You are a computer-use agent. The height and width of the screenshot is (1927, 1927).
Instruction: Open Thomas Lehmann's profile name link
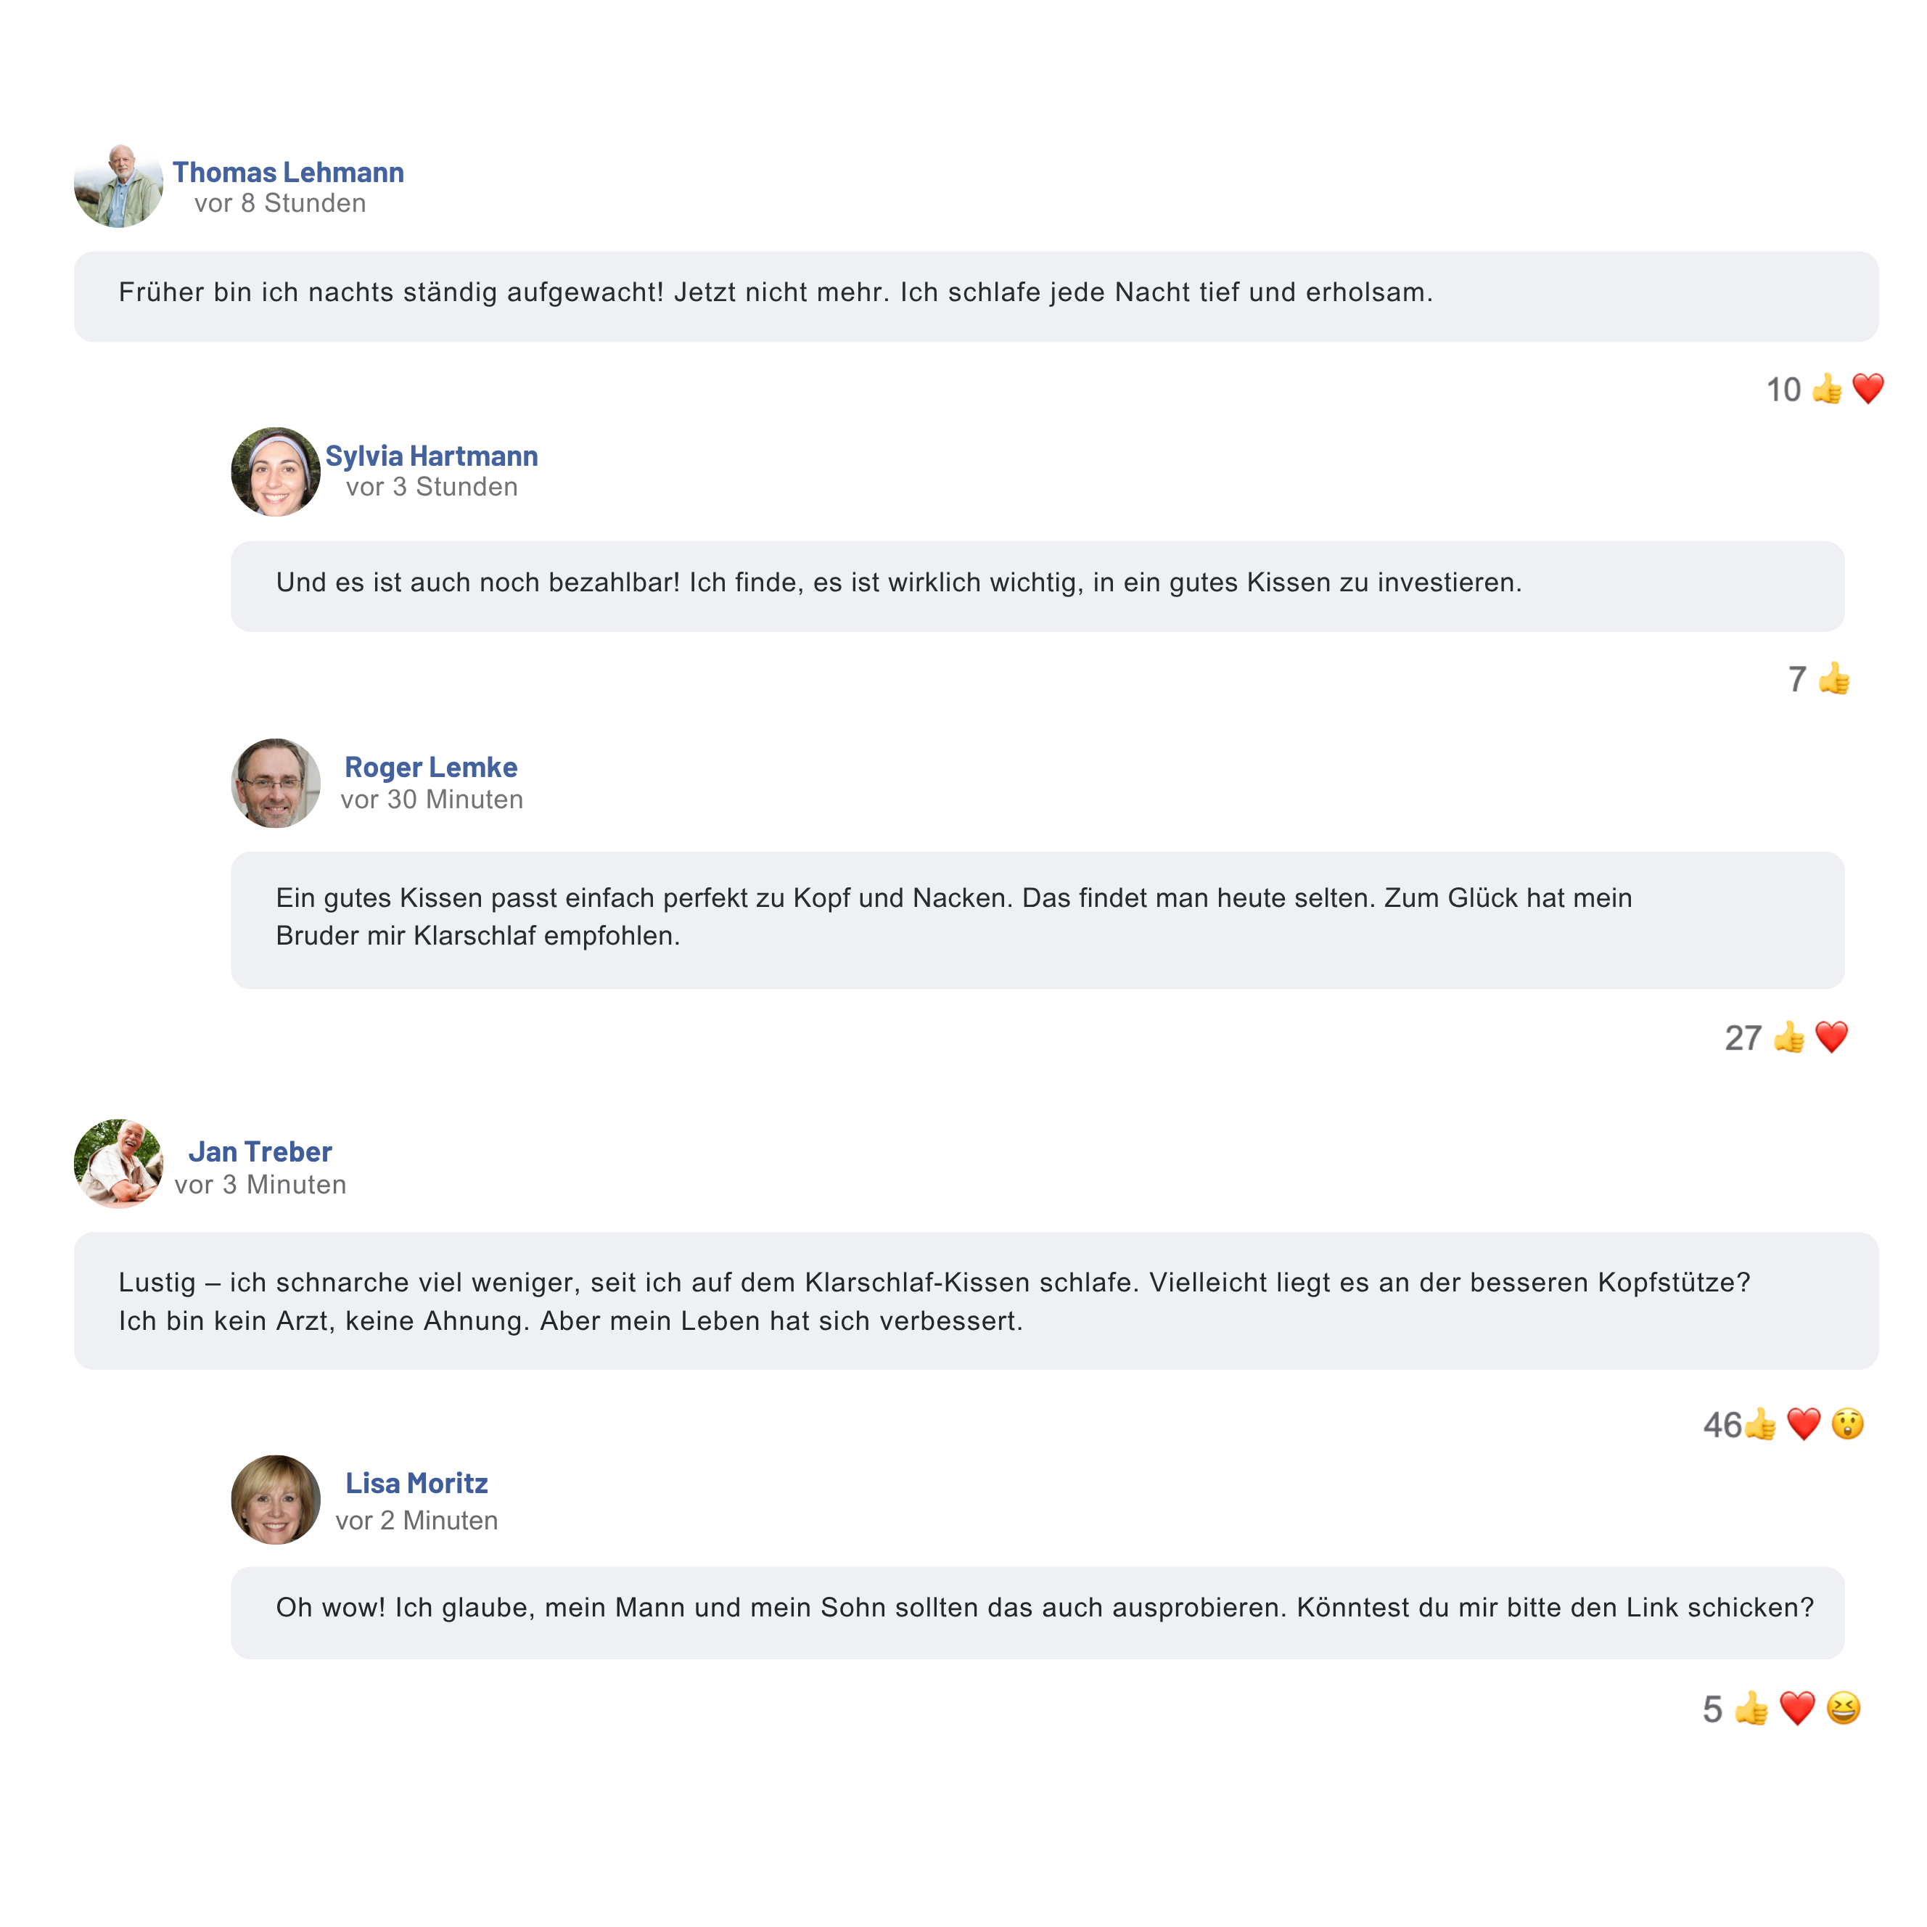[x=288, y=173]
